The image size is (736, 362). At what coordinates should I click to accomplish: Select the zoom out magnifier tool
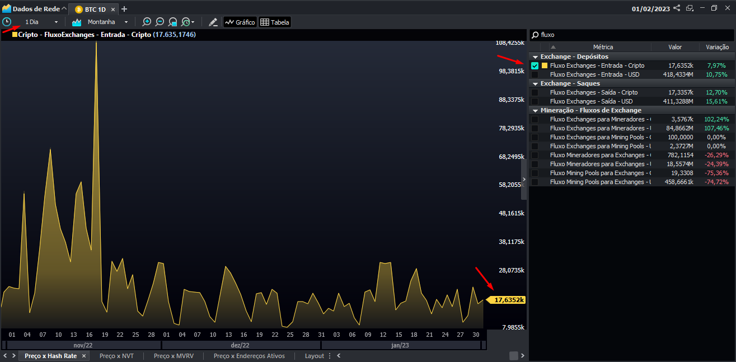point(160,21)
